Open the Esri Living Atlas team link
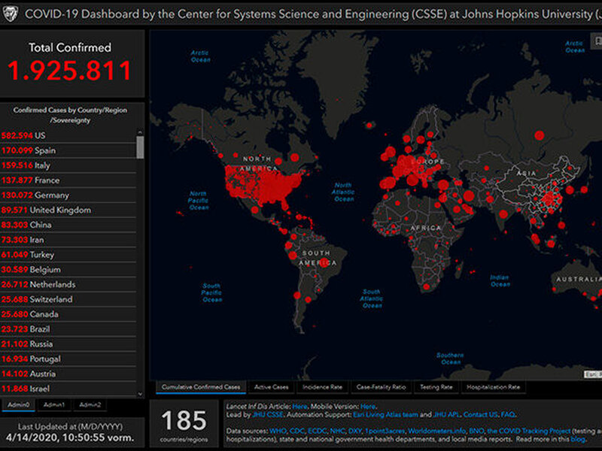Viewport: 602px width, 451px height. point(385,415)
